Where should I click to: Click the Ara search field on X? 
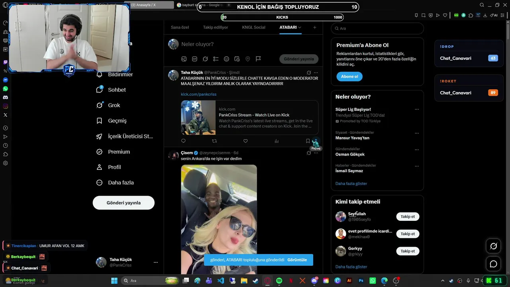click(377, 28)
